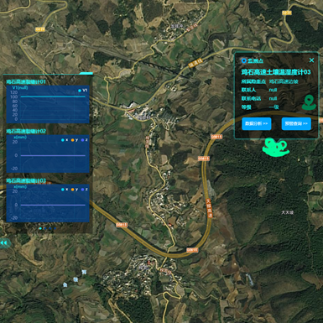Click the green location pin in popup
Viewport: 323px width, 323px height.
pos(309,102)
